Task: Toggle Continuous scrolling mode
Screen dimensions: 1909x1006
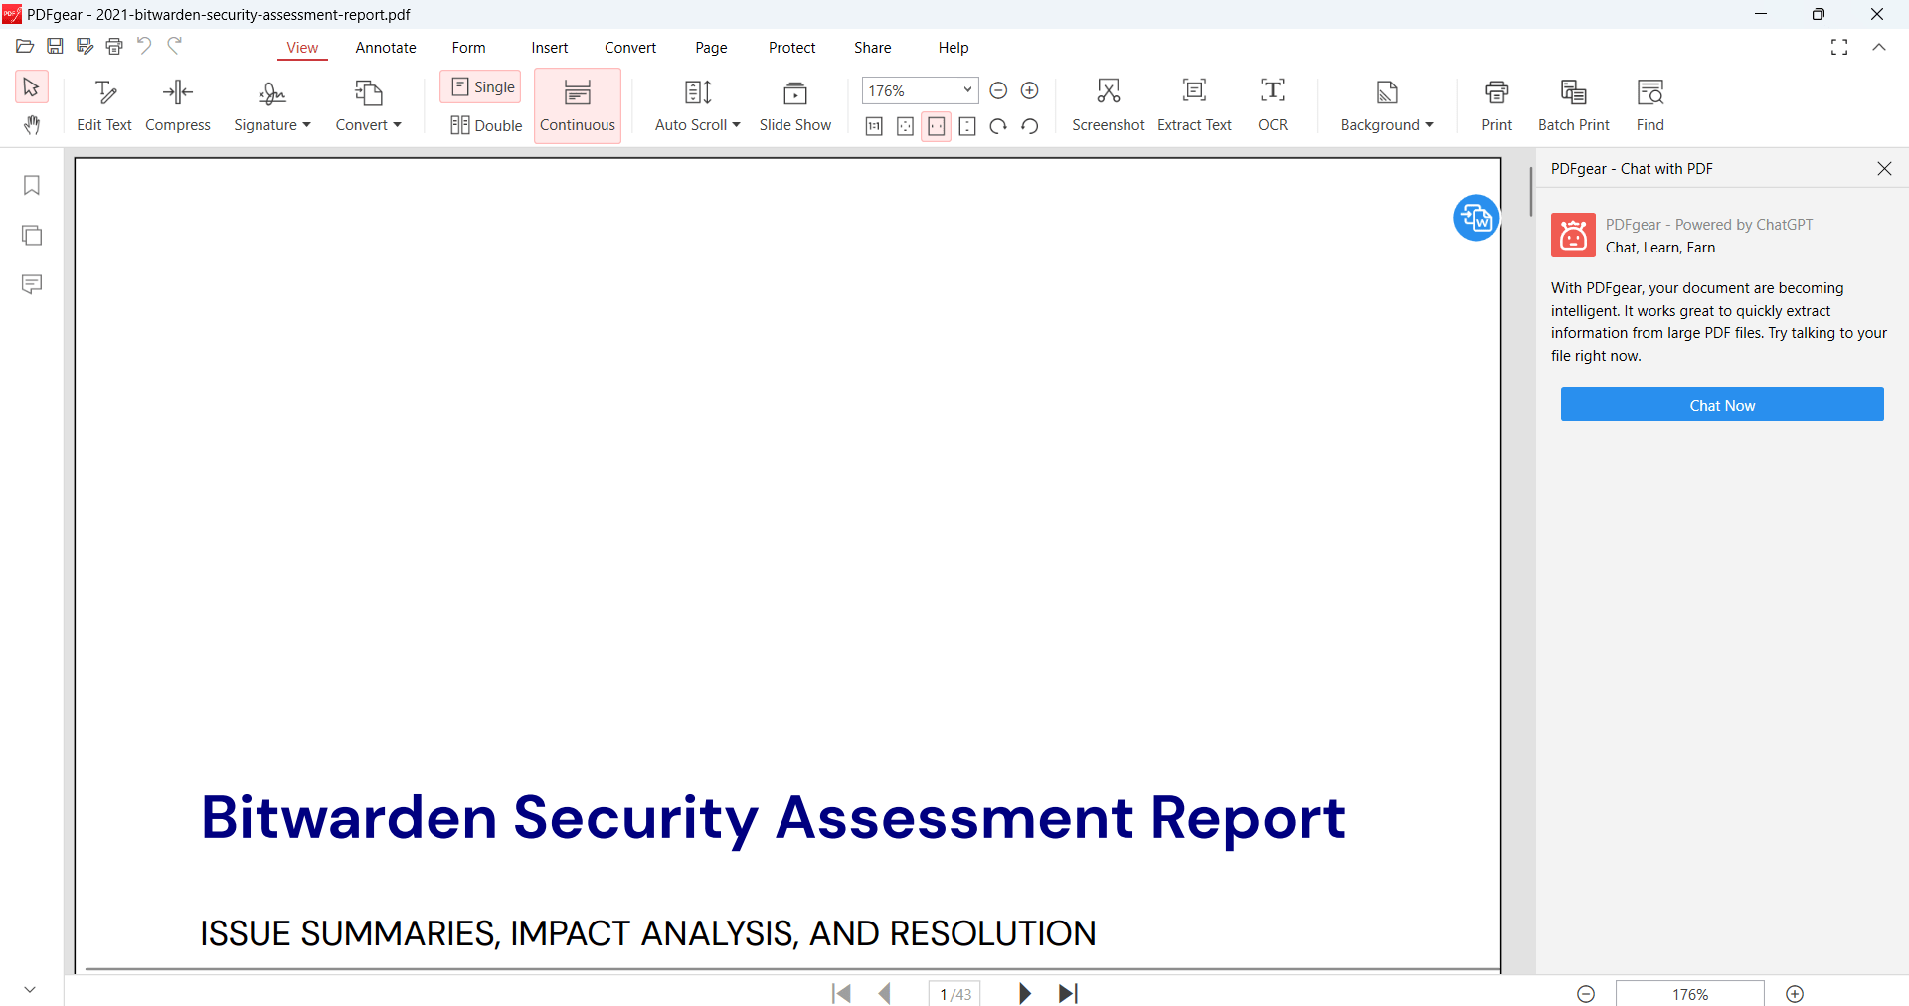Action: click(x=577, y=103)
